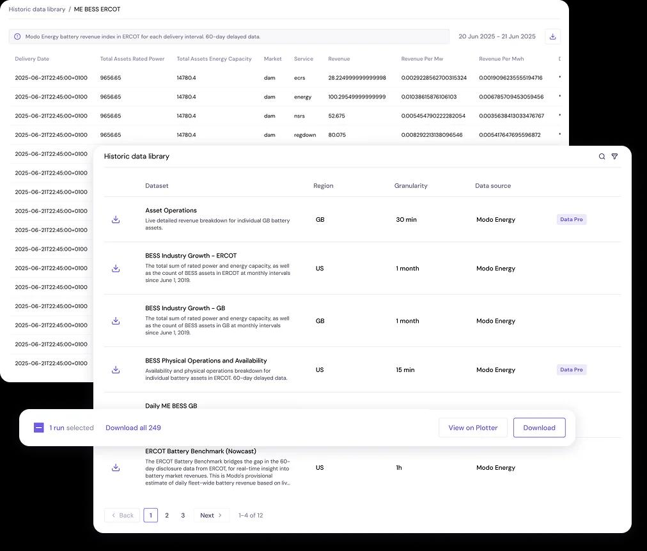Go to page 2 of the dataset list

(x=166, y=515)
